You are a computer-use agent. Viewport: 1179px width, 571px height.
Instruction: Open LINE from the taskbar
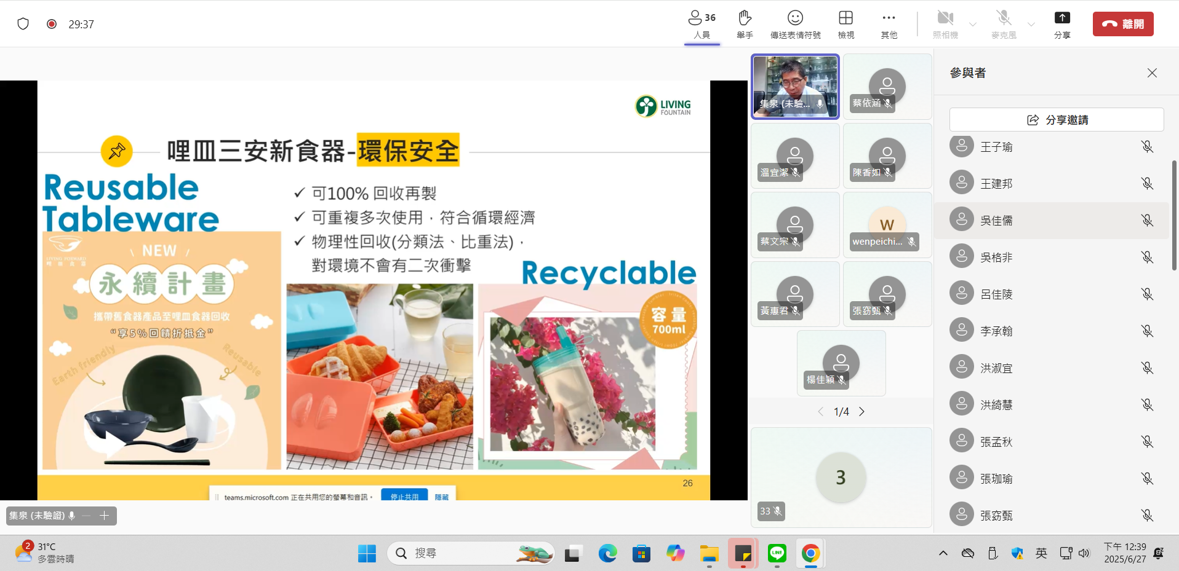tap(777, 553)
